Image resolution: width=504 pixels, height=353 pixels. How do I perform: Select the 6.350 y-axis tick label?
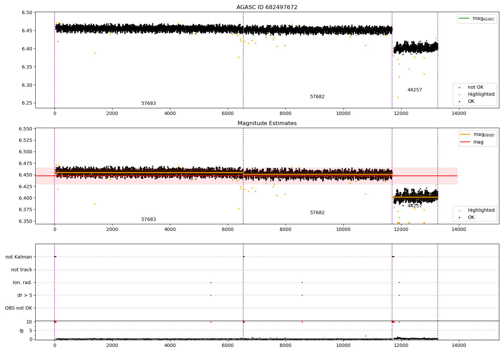pyautogui.click(x=26, y=221)
